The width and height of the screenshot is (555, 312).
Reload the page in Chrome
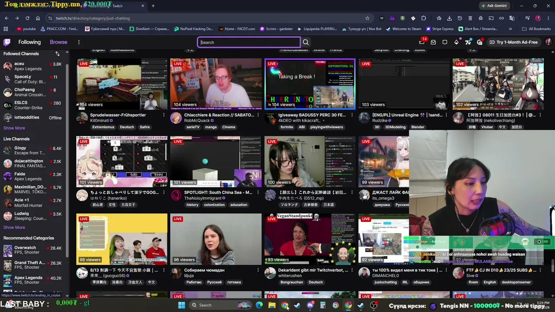27,18
